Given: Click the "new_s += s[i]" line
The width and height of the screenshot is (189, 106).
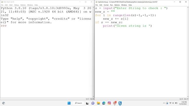Looking at the screenshot, I should (115, 19).
